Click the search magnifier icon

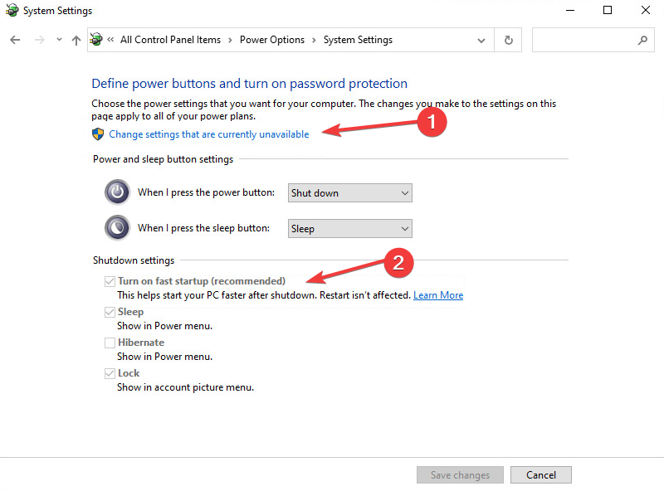tap(642, 40)
